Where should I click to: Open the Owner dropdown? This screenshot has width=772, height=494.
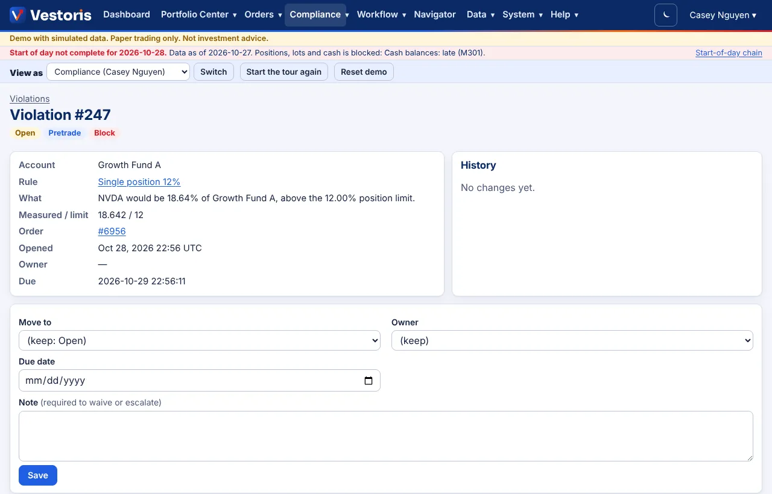(x=572, y=340)
